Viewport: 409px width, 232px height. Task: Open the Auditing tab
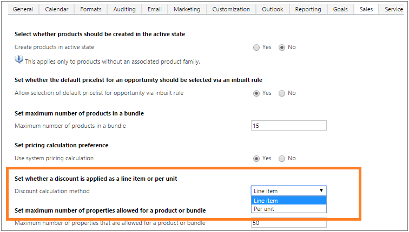(124, 9)
